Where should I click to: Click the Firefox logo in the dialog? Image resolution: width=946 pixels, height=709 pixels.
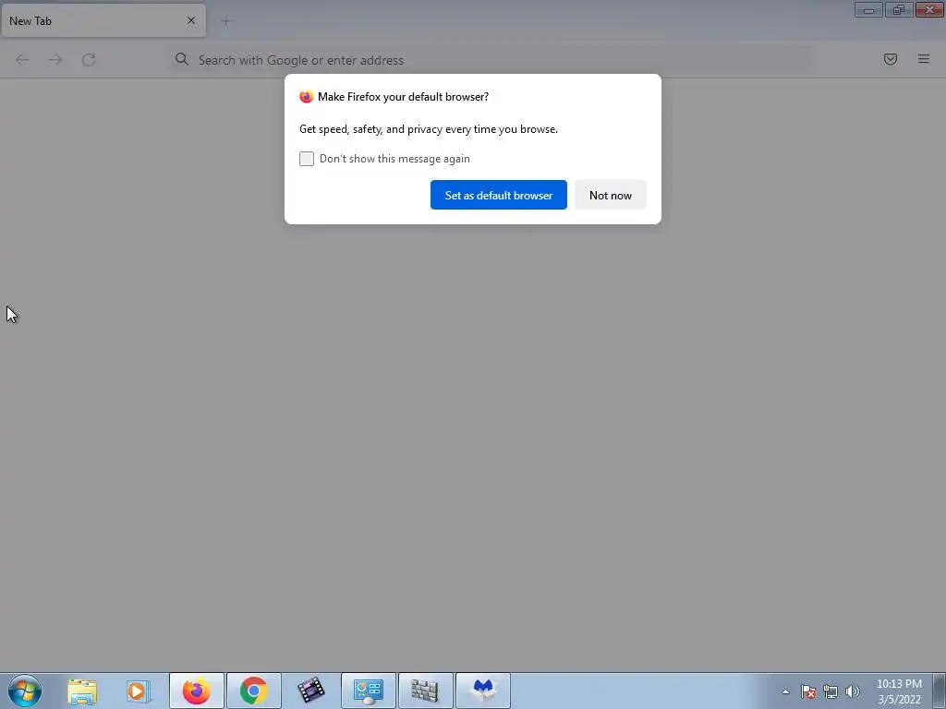(307, 96)
